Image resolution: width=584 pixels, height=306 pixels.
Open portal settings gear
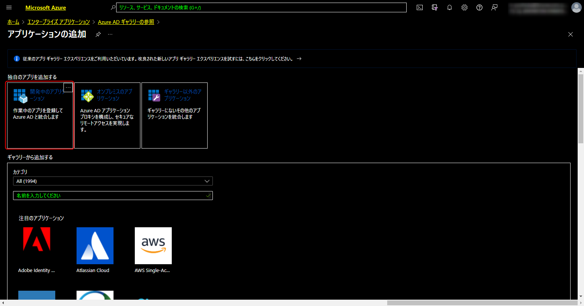(465, 7)
